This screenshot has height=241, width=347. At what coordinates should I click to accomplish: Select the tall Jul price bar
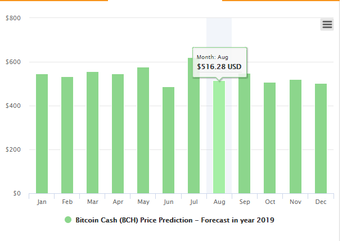[x=193, y=135]
